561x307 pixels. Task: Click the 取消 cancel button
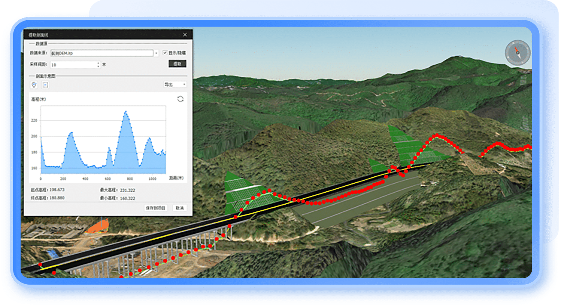(x=180, y=208)
